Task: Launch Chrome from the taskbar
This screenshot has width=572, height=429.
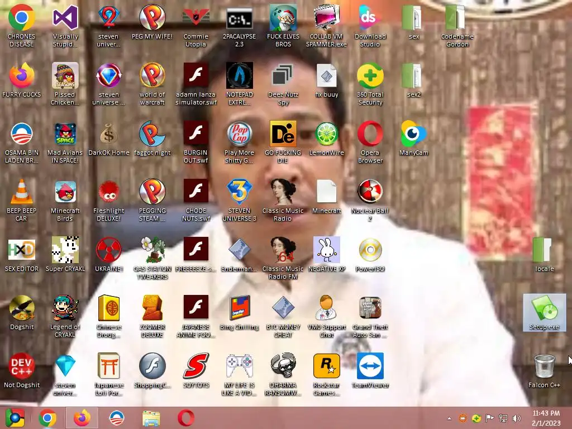Action: coord(48,418)
